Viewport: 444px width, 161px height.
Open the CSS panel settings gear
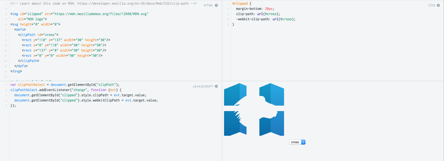coord(438,5)
